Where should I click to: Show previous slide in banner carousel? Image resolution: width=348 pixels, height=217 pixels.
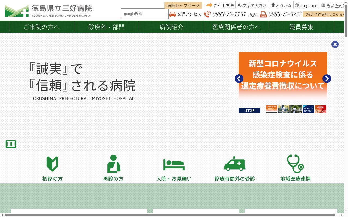coord(239,79)
